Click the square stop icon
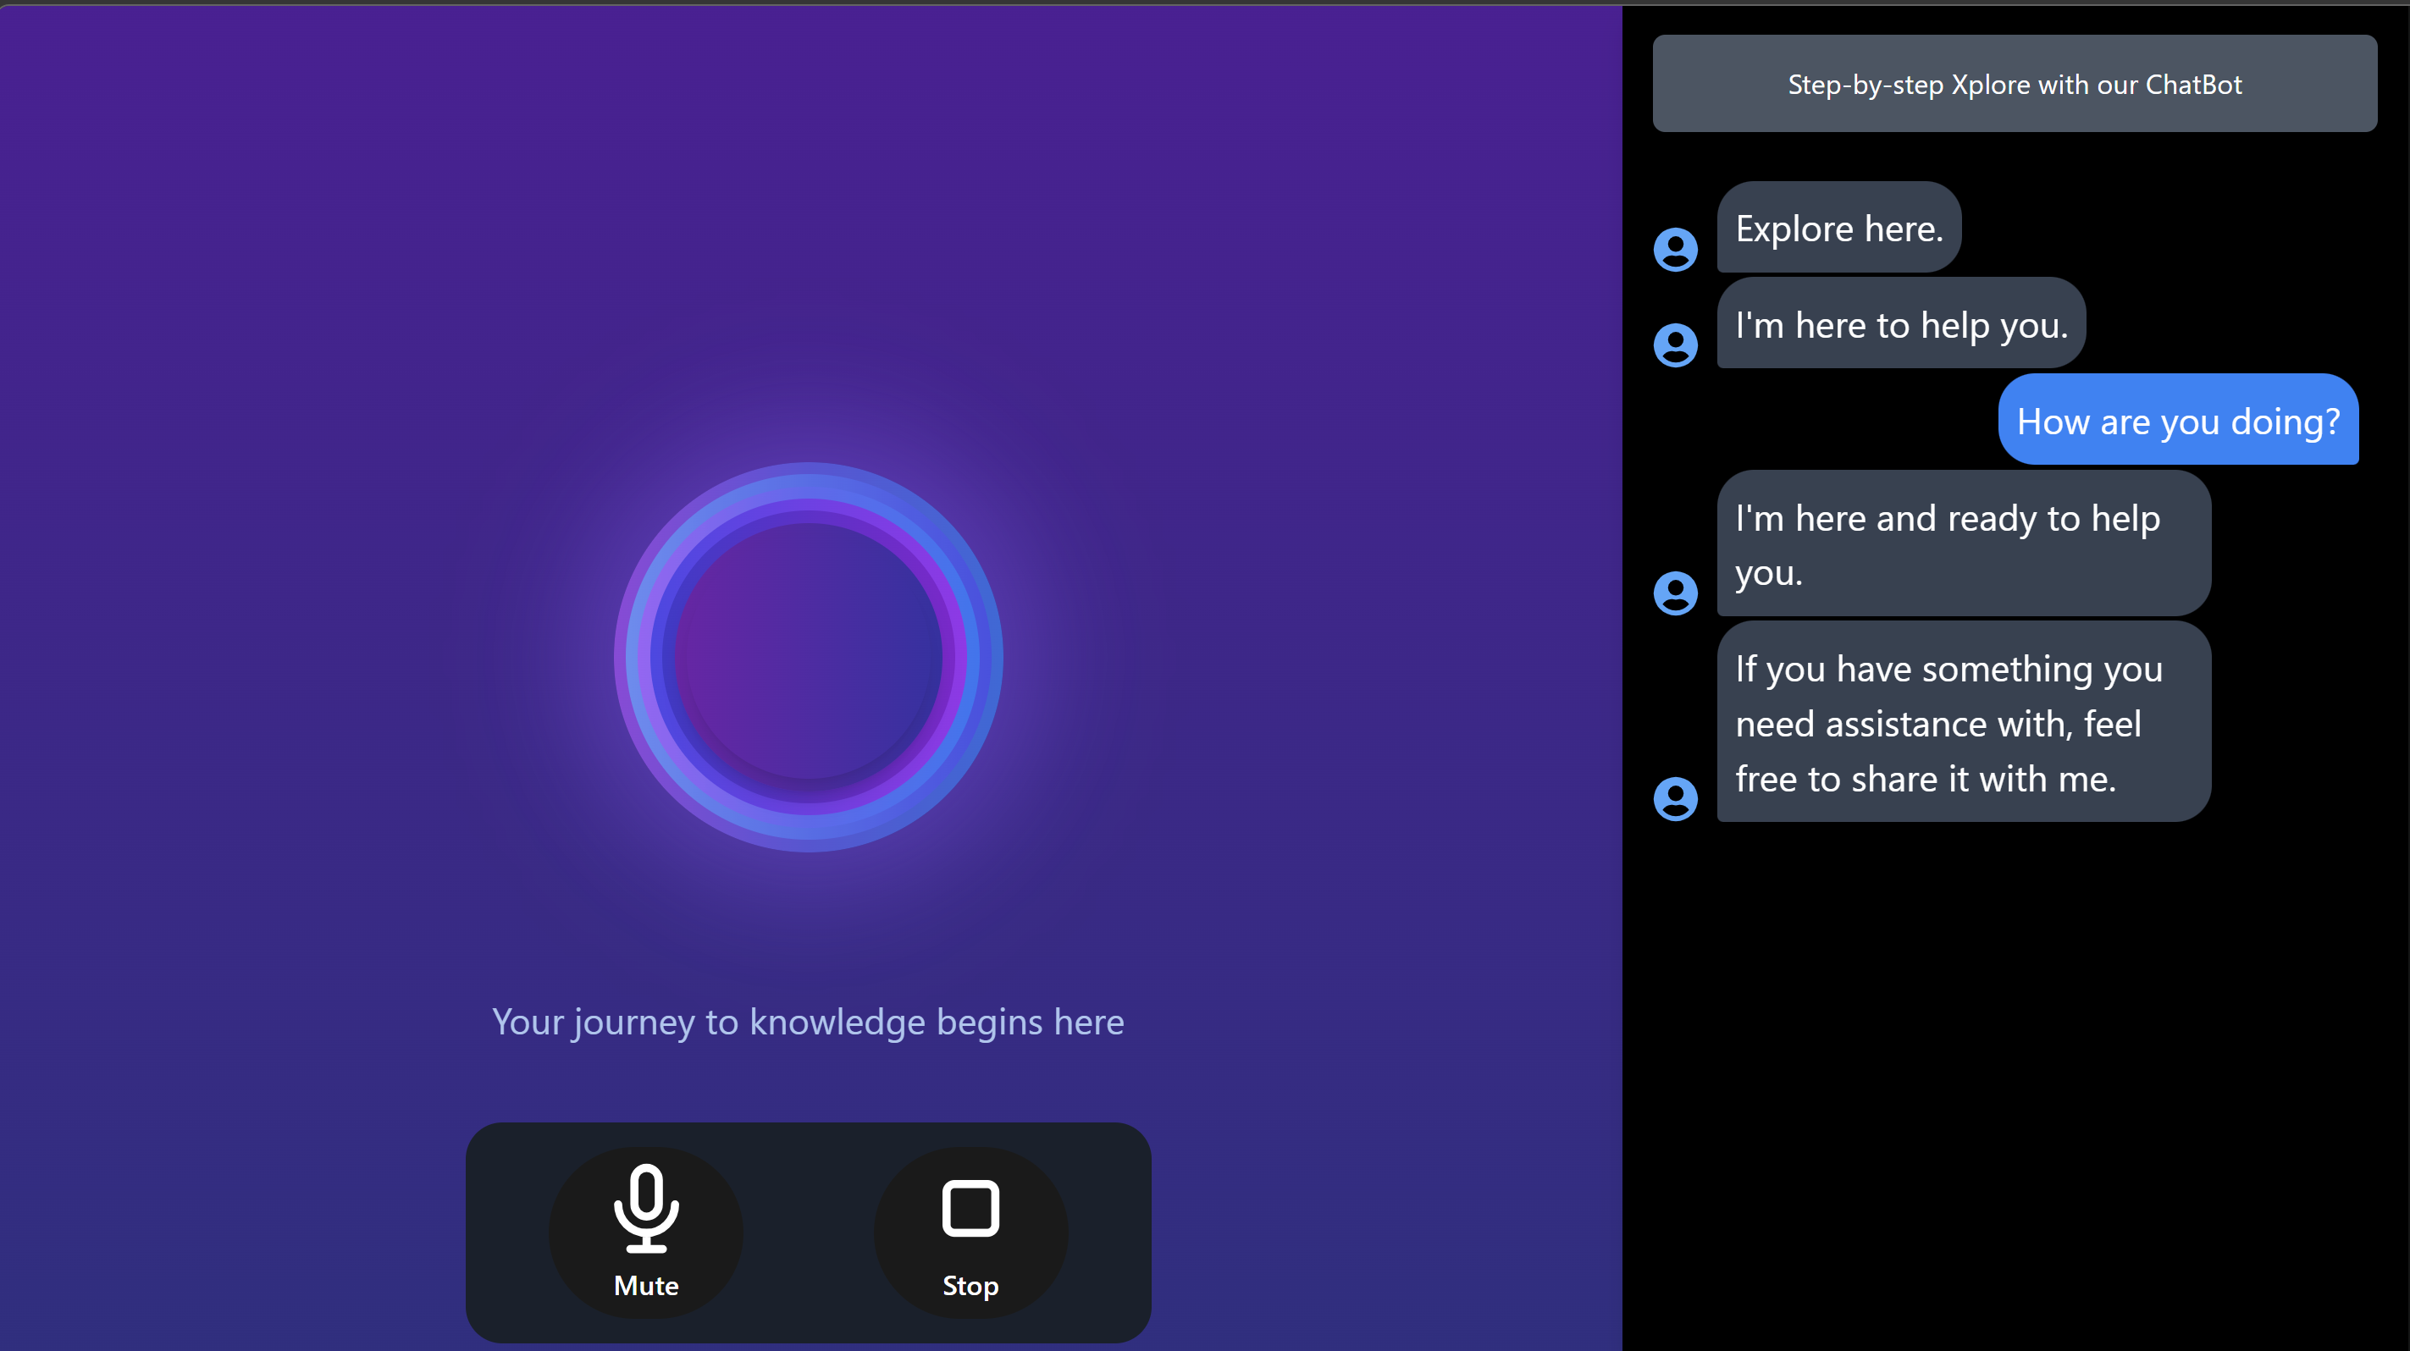The image size is (2410, 1351). tap(970, 1208)
